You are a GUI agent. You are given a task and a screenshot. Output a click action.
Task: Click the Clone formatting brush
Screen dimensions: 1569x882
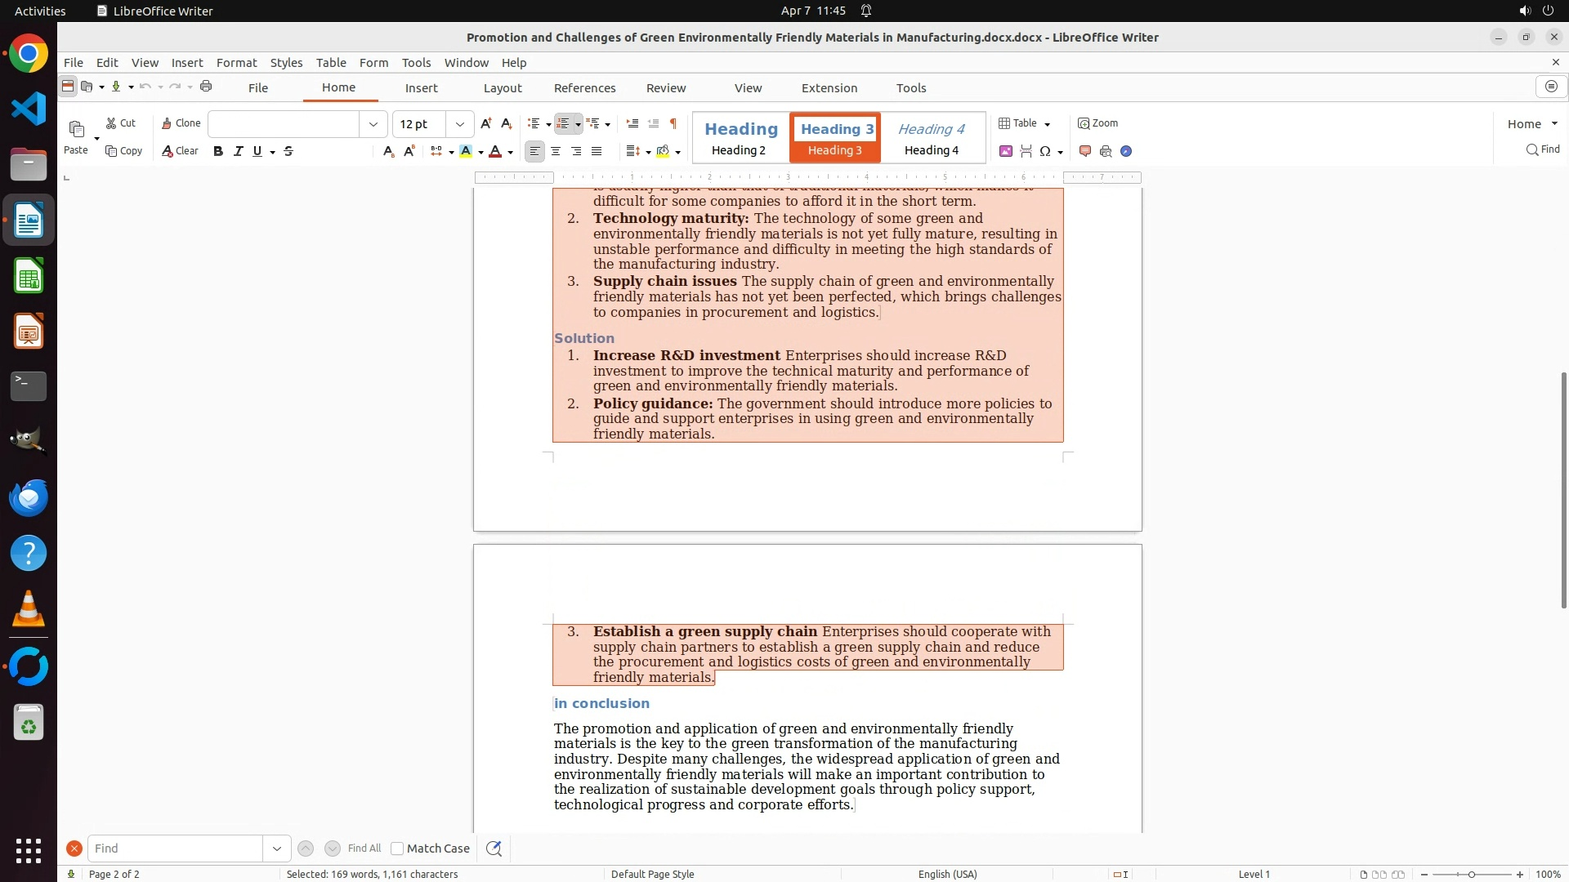[x=181, y=123]
